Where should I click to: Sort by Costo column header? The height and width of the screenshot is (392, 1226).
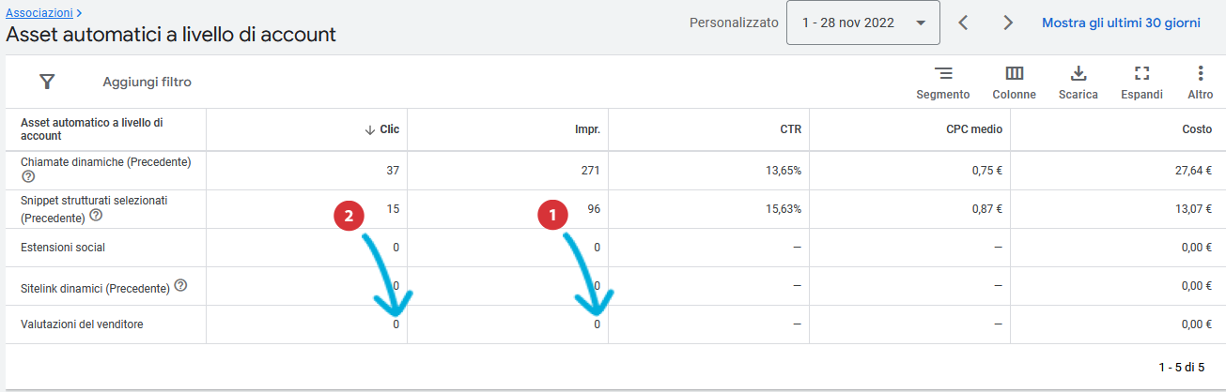coord(1196,129)
